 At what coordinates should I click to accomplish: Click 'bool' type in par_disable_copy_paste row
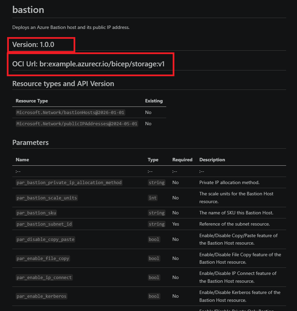tap(154, 240)
